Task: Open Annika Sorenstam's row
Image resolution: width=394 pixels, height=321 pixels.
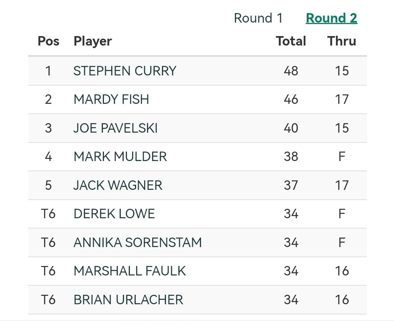Action: [x=138, y=242]
